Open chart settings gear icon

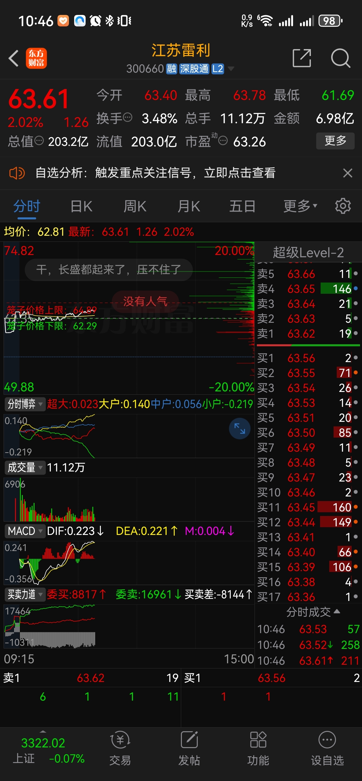[x=342, y=206]
